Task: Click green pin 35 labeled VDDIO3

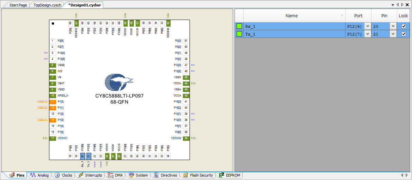Action: (x=186, y=138)
